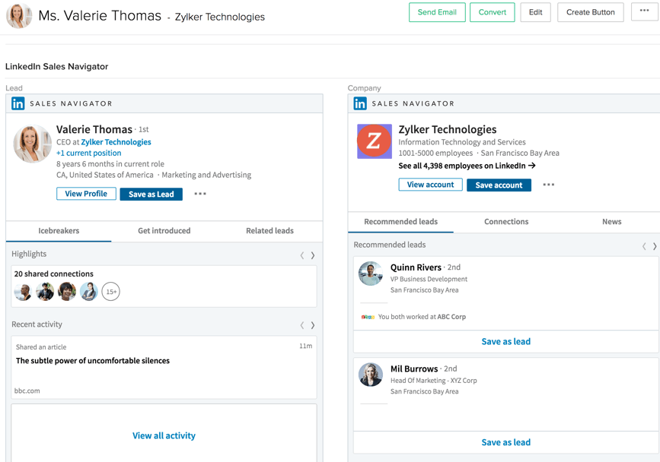Show the 15+ more shared connections
The width and height of the screenshot is (660, 462).
110,292
